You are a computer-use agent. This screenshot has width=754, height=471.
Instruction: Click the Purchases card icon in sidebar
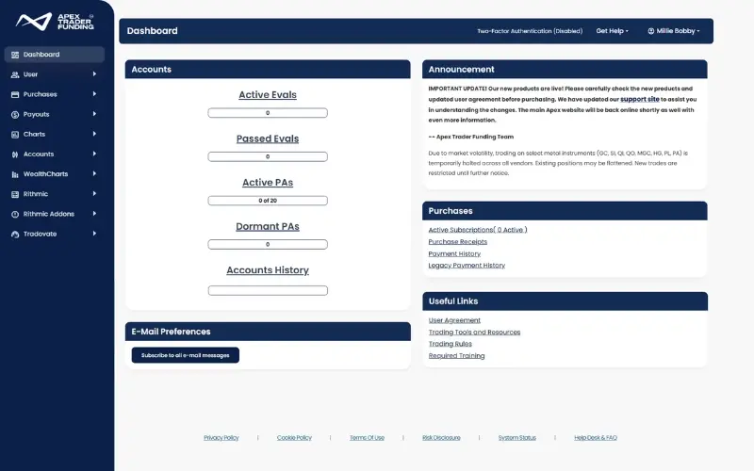(x=15, y=95)
